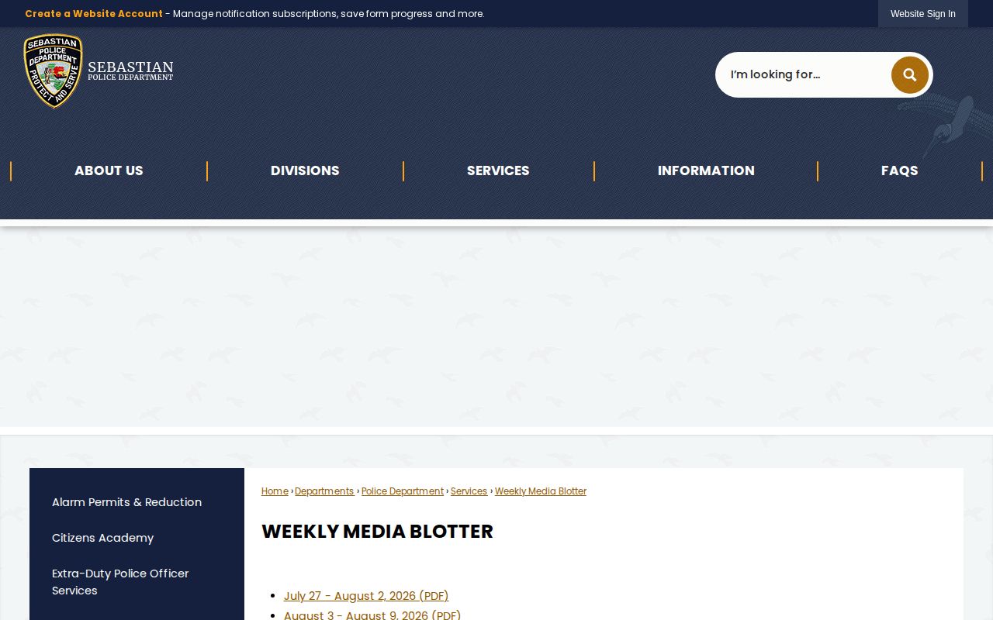Viewport: 993px width, 620px height.
Task: Open the FAQs menu
Action: 900,170
